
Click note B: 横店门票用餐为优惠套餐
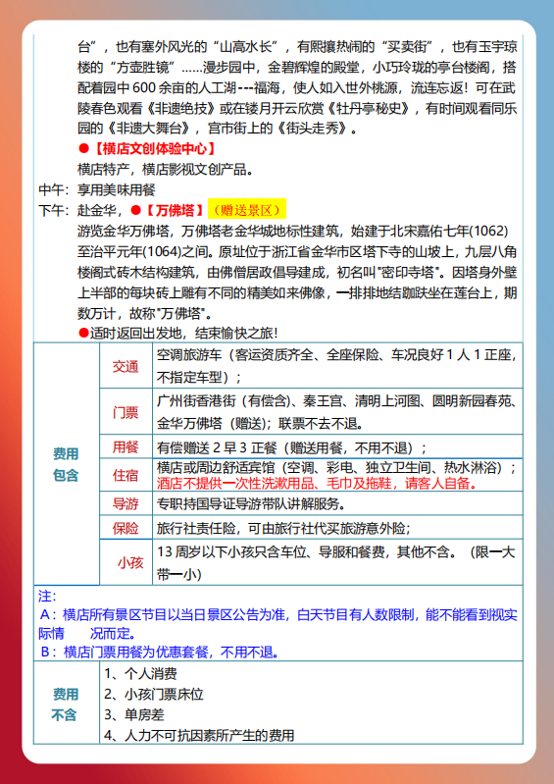coord(160,652)
